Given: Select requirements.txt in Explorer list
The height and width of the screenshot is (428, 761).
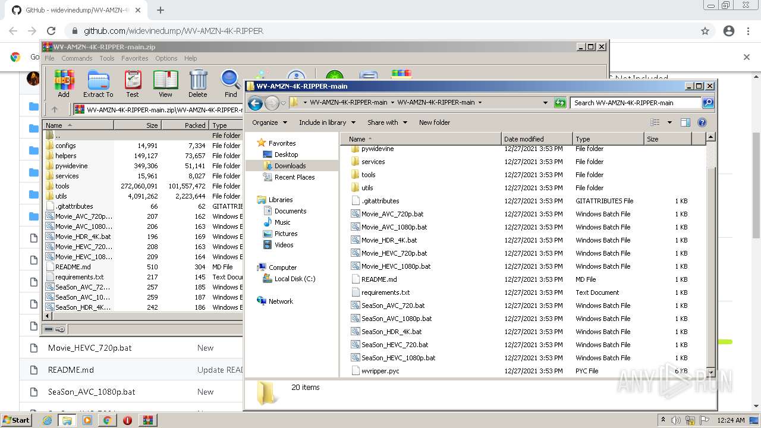Looking at the screenshot, I should pyautogui.click(x=385, y=292).
